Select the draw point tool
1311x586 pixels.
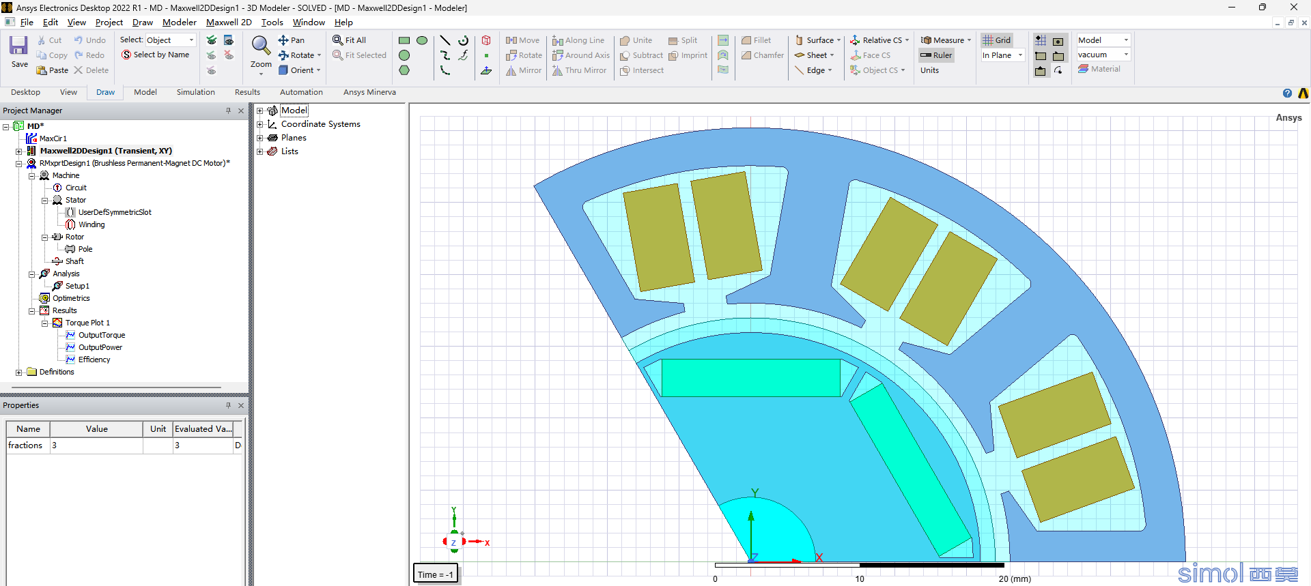[486, 55]
